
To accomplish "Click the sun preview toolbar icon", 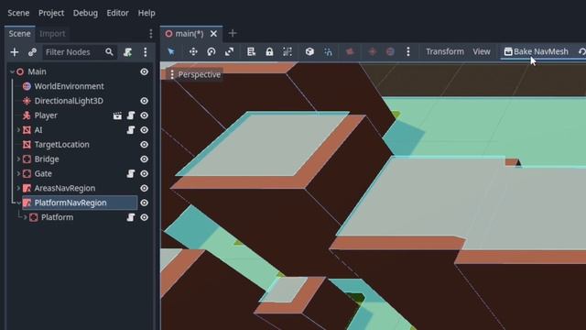I will point(372,51).
